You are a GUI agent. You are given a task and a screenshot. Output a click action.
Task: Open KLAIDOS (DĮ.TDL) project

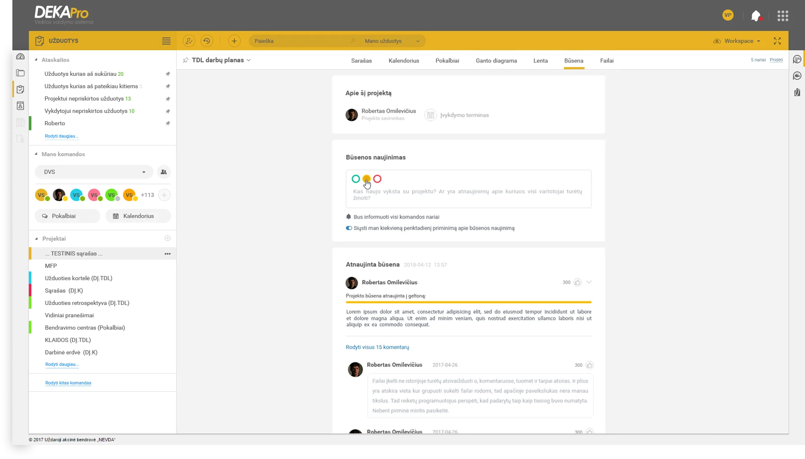(102, 340)
